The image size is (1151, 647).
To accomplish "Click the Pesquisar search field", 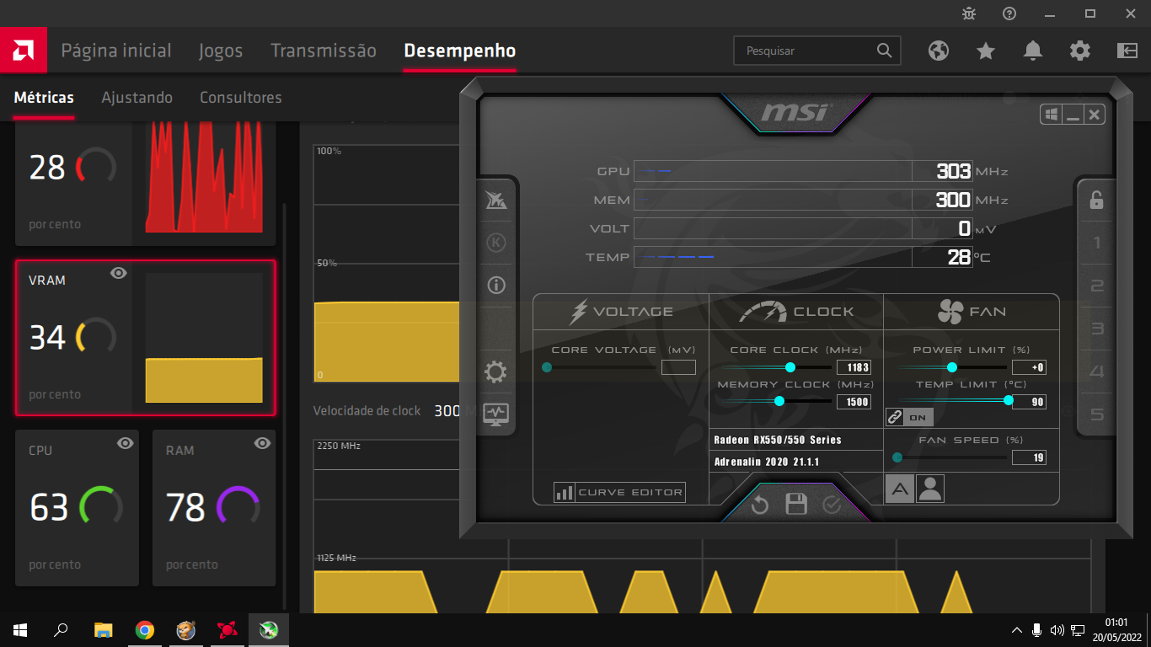I will 817,51.
